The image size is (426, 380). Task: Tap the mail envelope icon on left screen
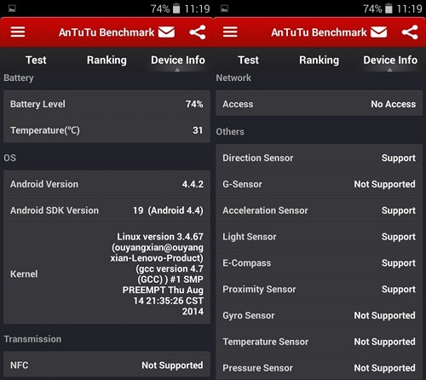coord(166,32)
